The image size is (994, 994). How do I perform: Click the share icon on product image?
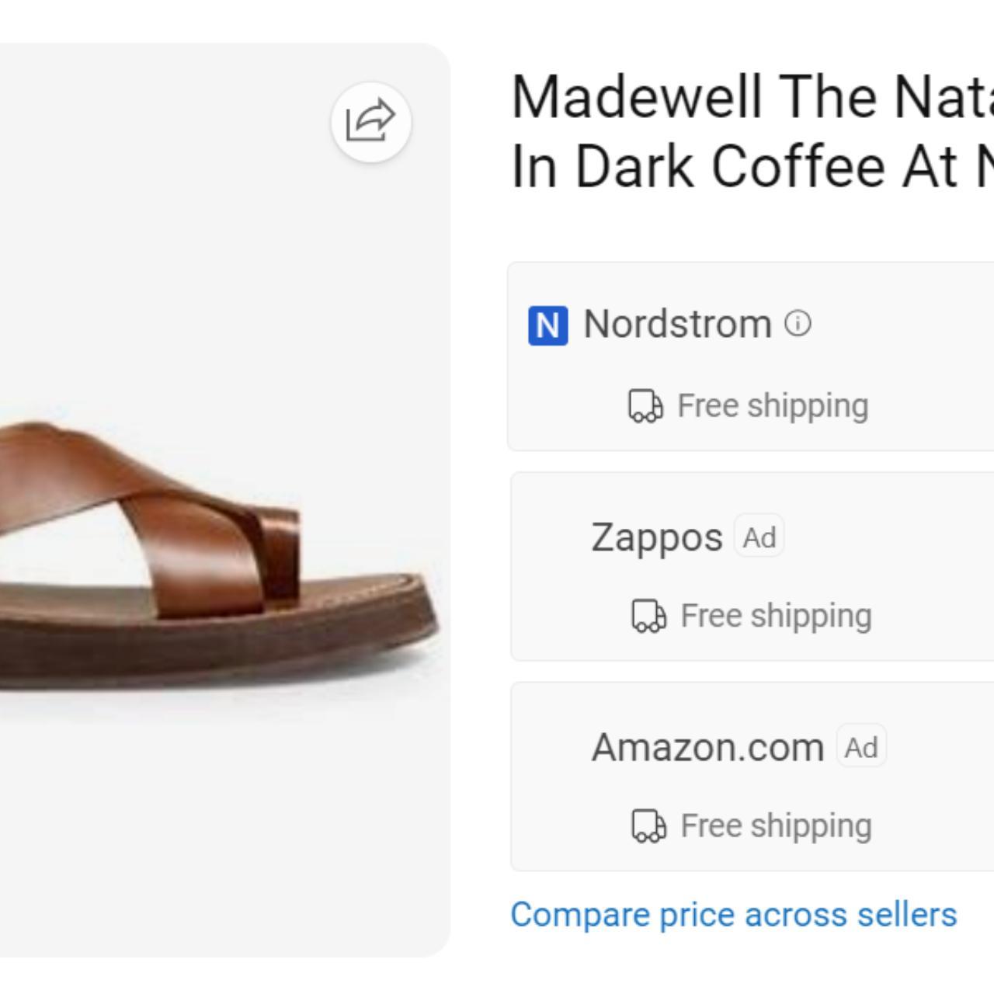pyautogui.click(x=370, y=122)
